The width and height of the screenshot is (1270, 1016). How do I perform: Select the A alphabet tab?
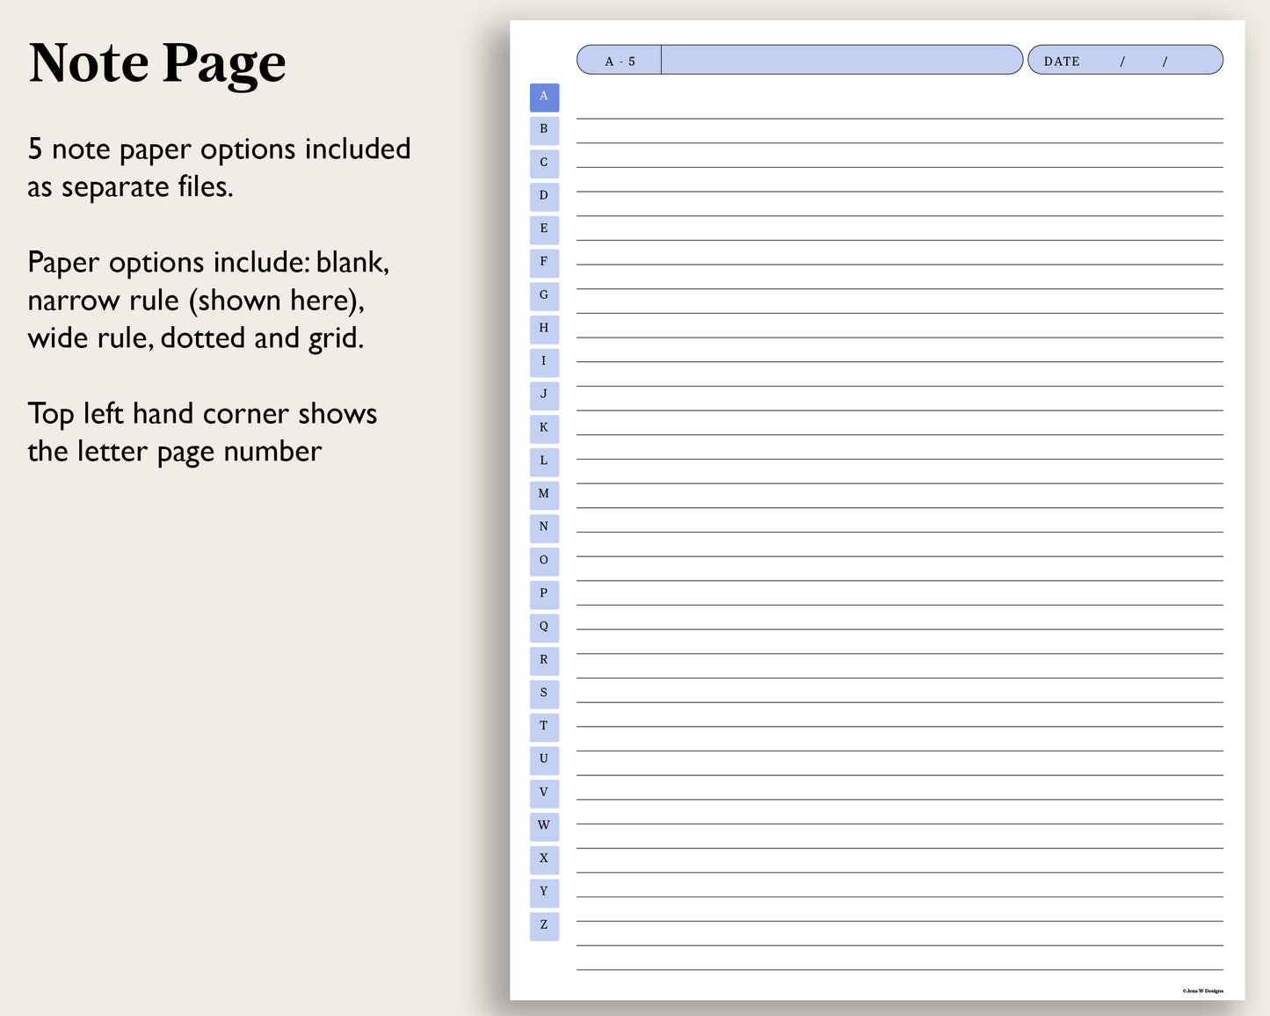543,97
